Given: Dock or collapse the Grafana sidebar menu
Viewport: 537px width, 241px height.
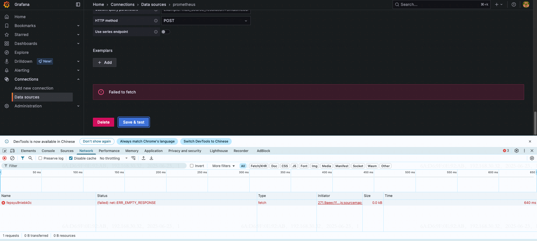Looking at the screenshot, I should tap(78, 4).
